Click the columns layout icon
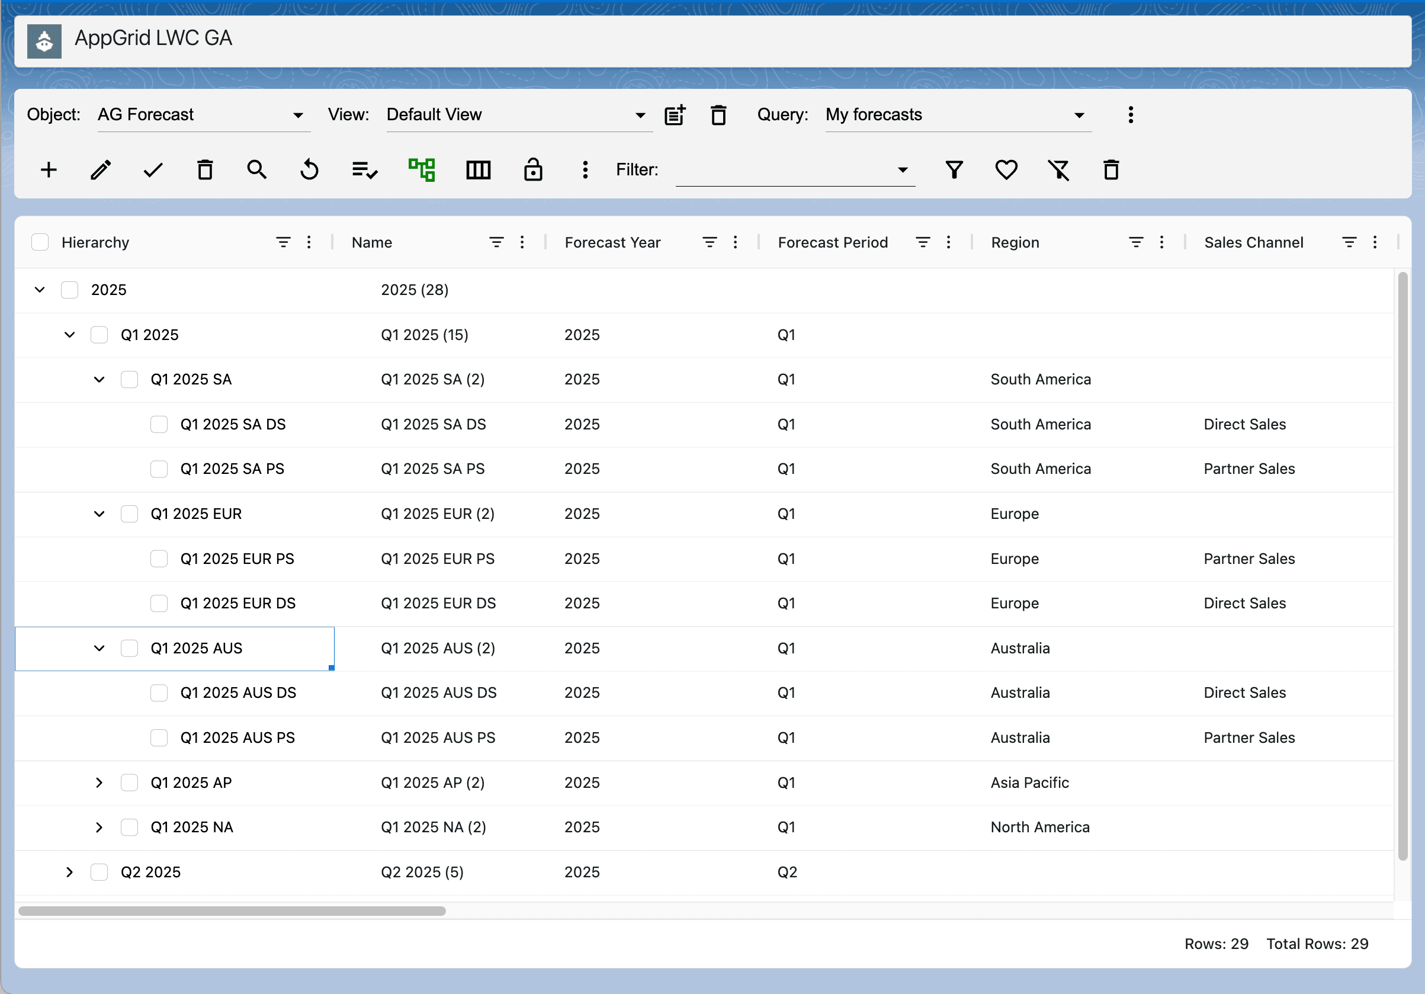The image size is (1425, 994). tap(478, 169)
